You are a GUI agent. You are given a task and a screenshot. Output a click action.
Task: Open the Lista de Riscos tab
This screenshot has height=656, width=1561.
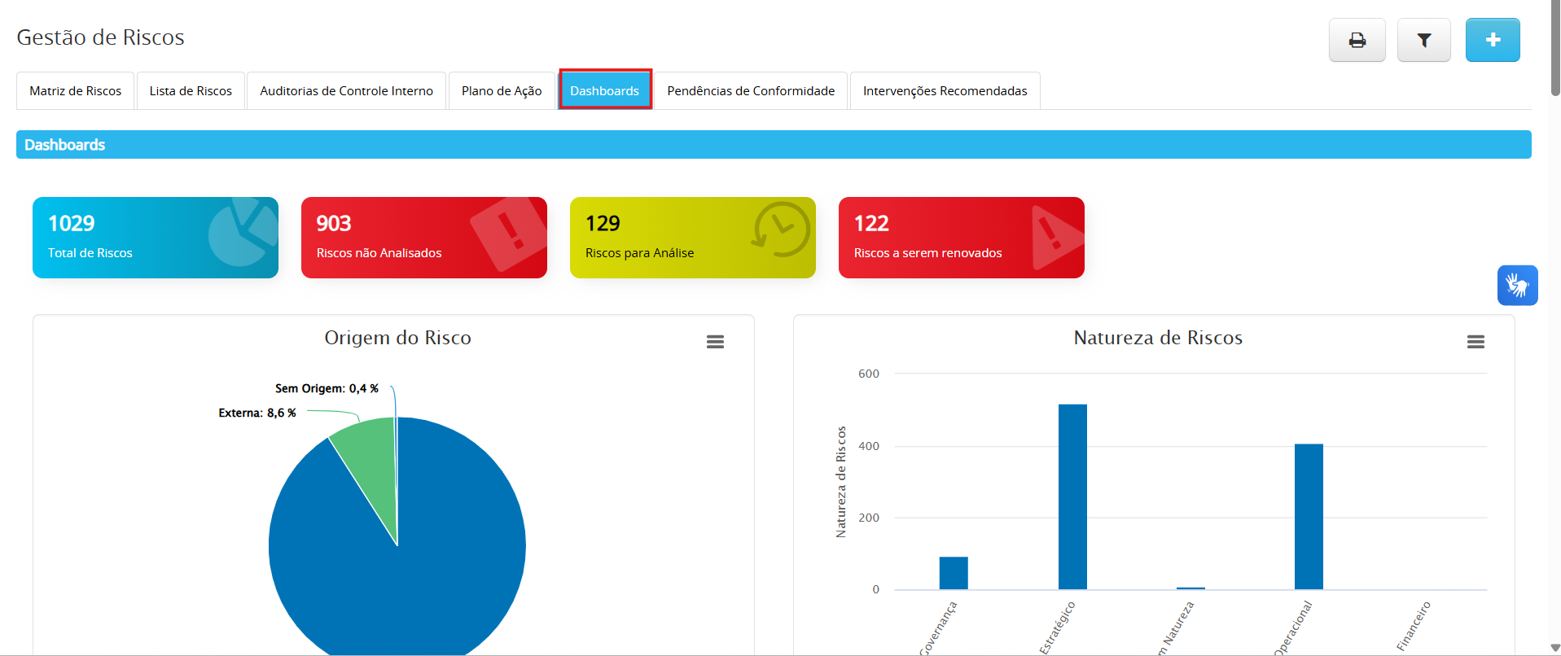tap(191, 91)
